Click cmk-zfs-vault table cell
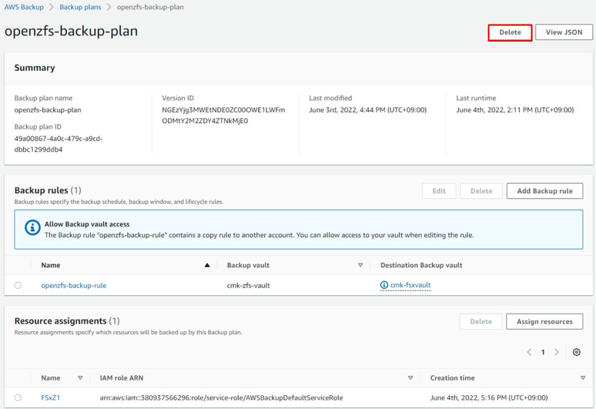 click(x=248, y=285)
